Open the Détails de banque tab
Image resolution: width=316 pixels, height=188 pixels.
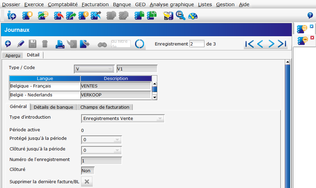[53, 107]
